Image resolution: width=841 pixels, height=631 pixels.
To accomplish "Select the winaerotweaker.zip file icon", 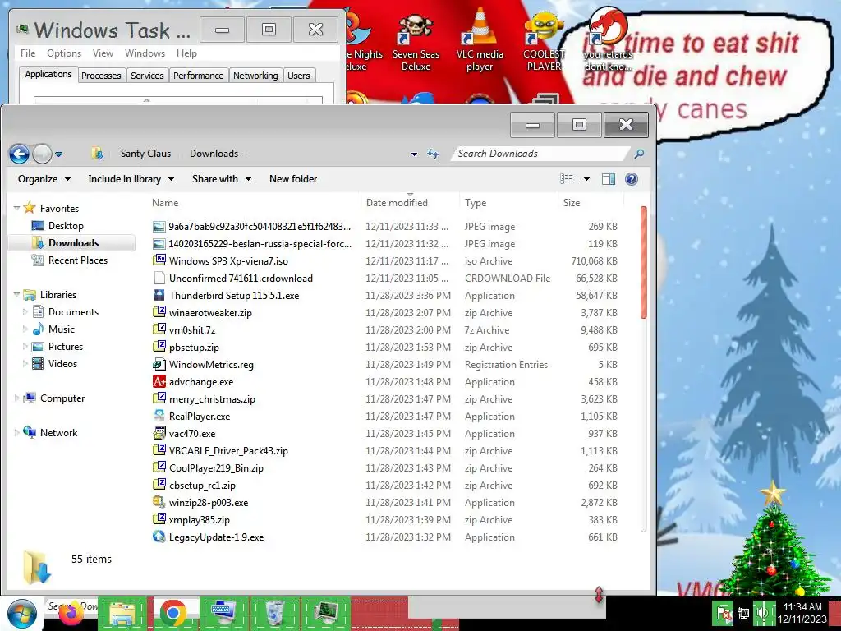I will pos(159,312).
